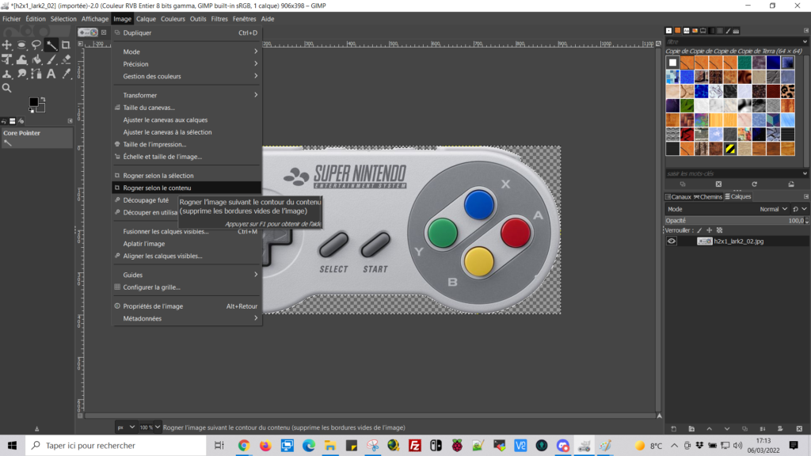
Task: Expand the pattern filter dropdown arrow
Action: point(805,42)
